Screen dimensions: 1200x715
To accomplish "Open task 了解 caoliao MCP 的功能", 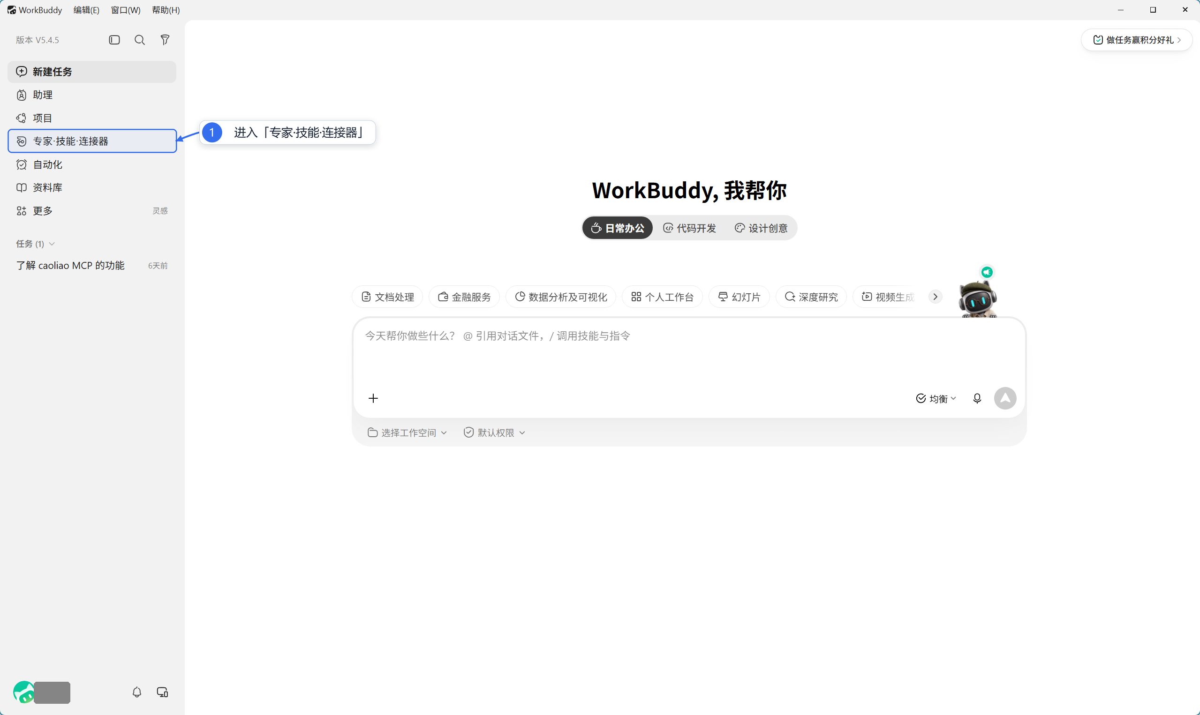I will point(92,266).
